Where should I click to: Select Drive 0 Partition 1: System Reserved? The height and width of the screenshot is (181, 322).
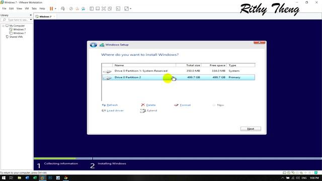(x=178, y=71)
